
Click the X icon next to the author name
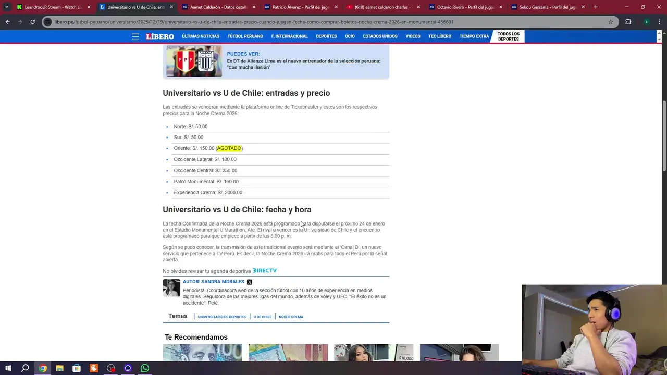coord(250,282)
